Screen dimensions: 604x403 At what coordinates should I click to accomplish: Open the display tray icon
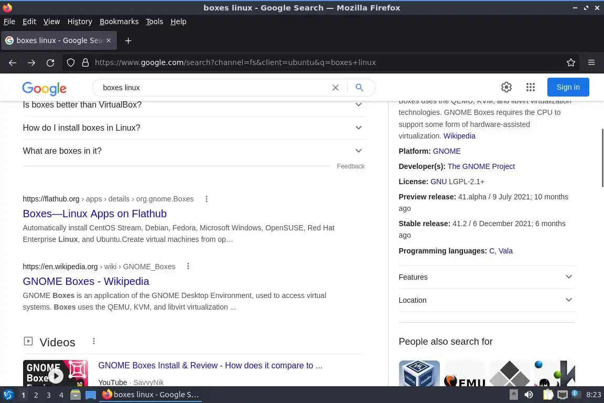tap(563, 395)
